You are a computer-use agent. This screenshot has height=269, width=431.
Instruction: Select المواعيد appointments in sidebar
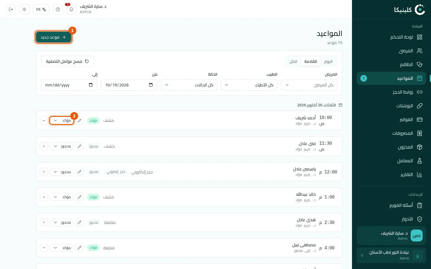(391, 78)
